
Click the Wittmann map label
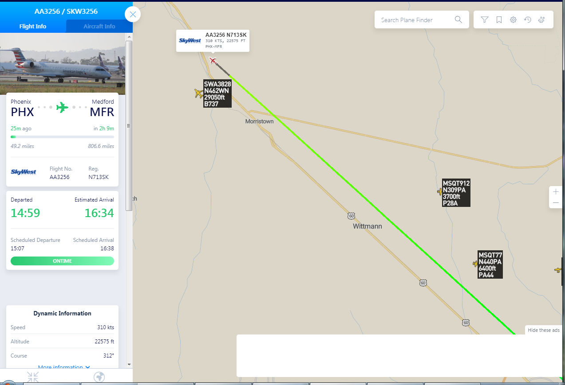point(367,226)
